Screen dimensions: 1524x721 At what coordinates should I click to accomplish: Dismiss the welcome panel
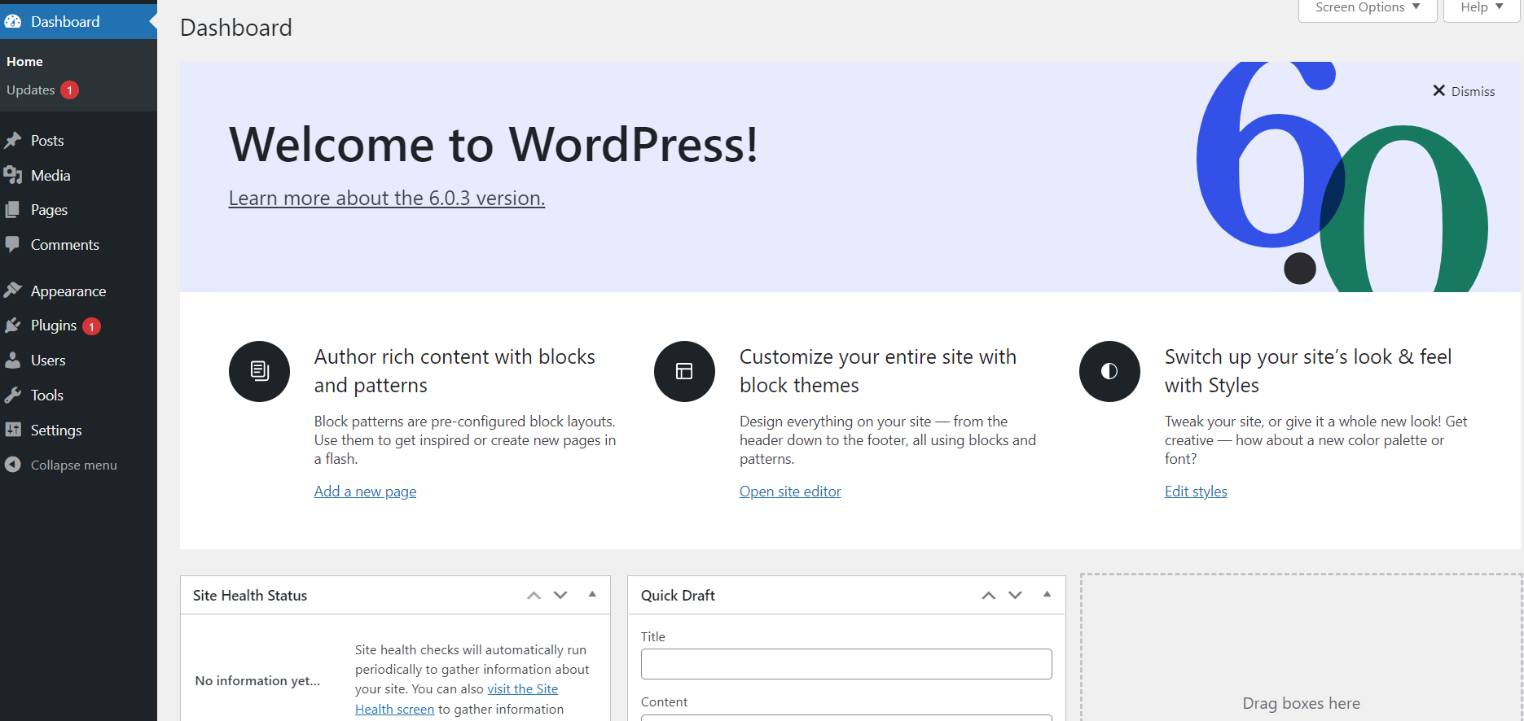click(x=1464, y=91)
